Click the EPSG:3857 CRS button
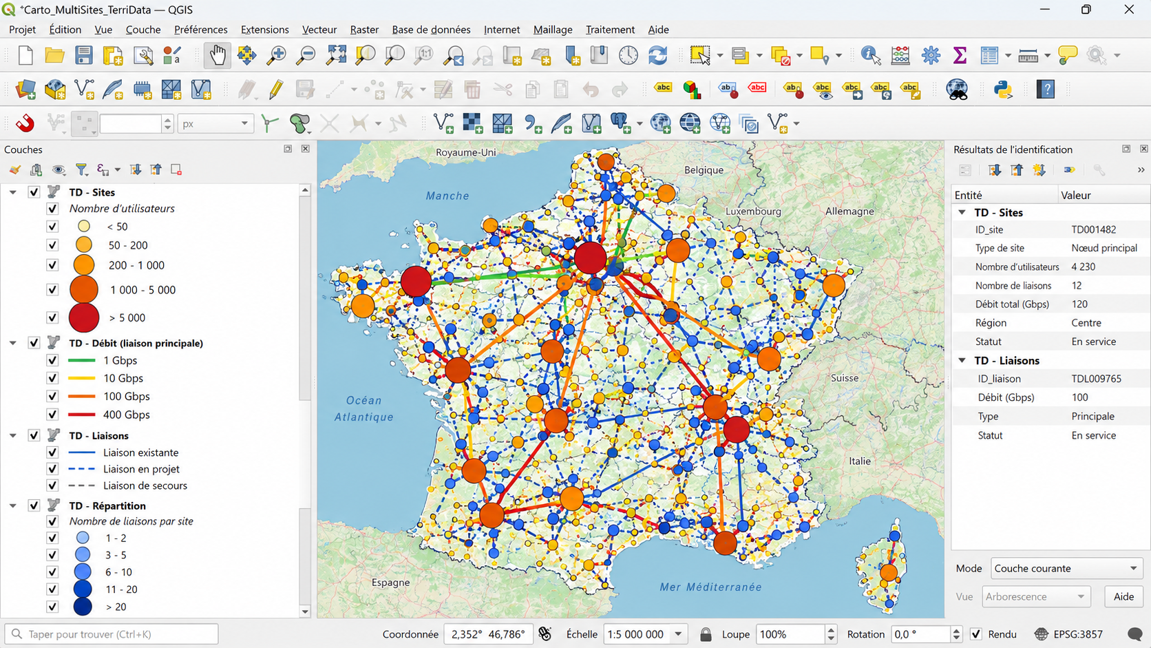The width and height of the screenshot is (1151, 648). coord(1069,634)
